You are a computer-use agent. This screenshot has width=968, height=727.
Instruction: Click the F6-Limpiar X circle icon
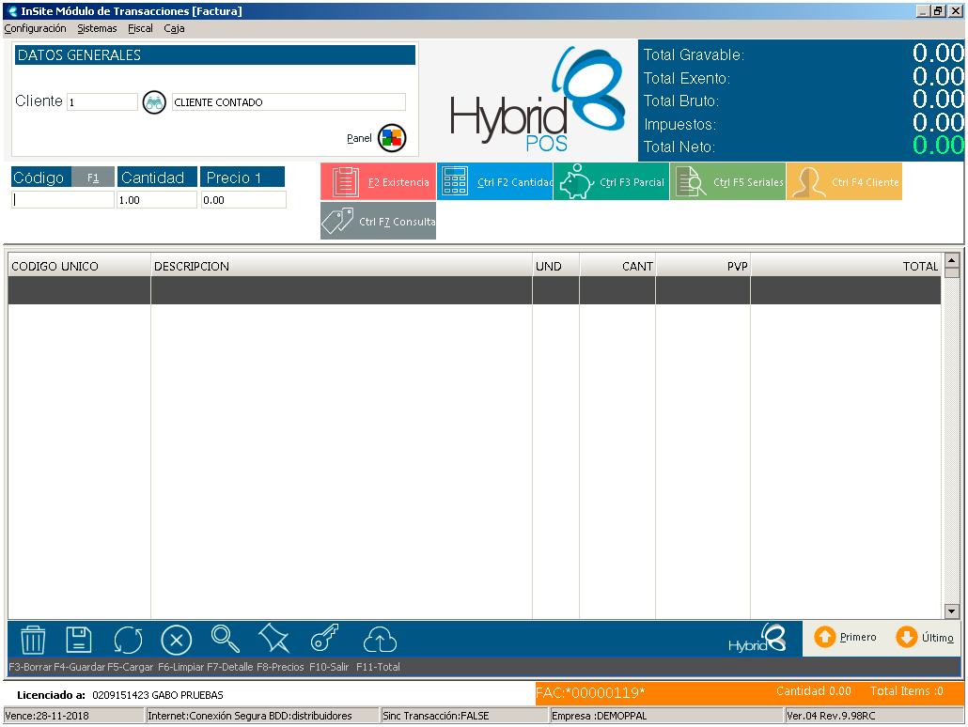coord(177,640)
